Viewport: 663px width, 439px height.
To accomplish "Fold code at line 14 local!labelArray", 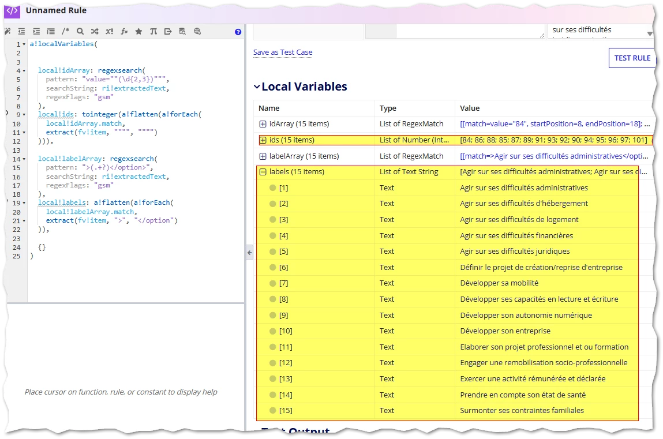I will pos(24,159).
